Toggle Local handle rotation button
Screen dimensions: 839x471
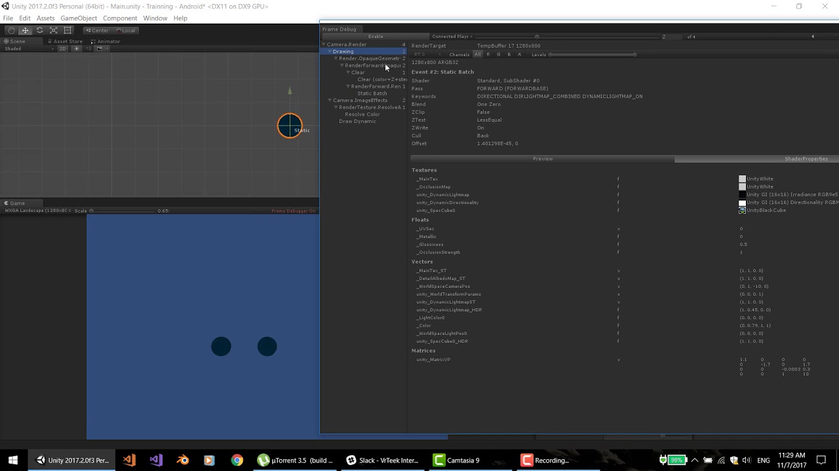(x=125, y=30)
